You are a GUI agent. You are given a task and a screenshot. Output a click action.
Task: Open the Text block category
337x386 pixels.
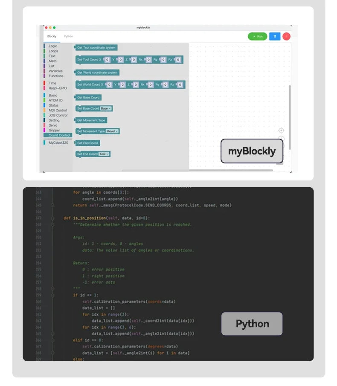[52, 56]
